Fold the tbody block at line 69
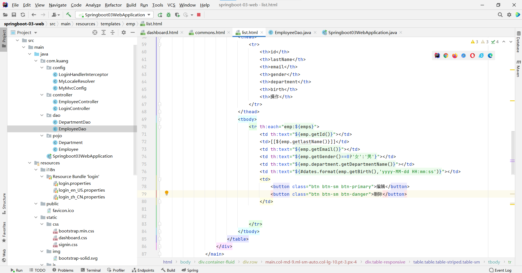Viewport: 522px width, 273px height. pyautogui.click(x=160, y=119)
